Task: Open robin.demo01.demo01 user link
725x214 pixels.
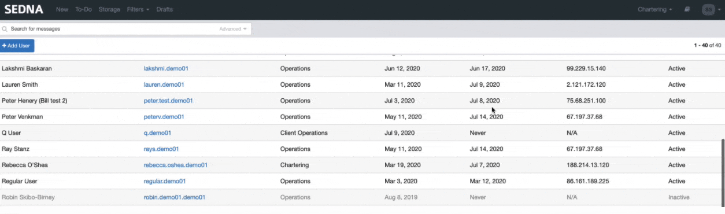Action: click(x=175, y=198)
